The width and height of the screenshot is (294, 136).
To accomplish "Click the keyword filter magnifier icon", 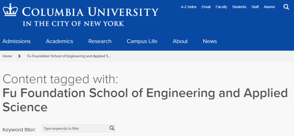I will (112, 128).
